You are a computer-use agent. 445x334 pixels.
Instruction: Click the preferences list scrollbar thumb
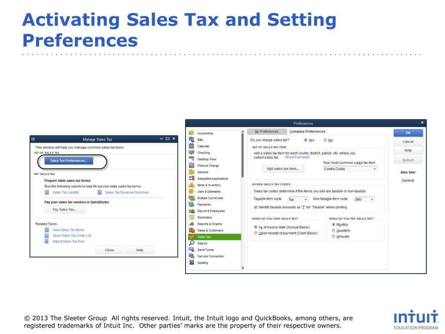(242, 155)
